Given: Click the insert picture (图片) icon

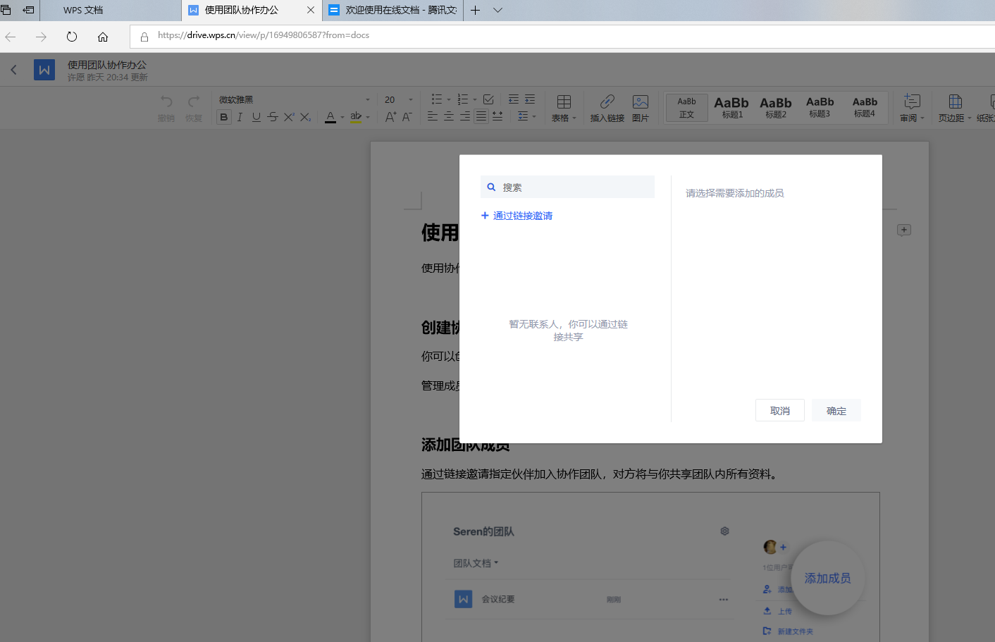Looking at the screenshot, I should point(640,102).
